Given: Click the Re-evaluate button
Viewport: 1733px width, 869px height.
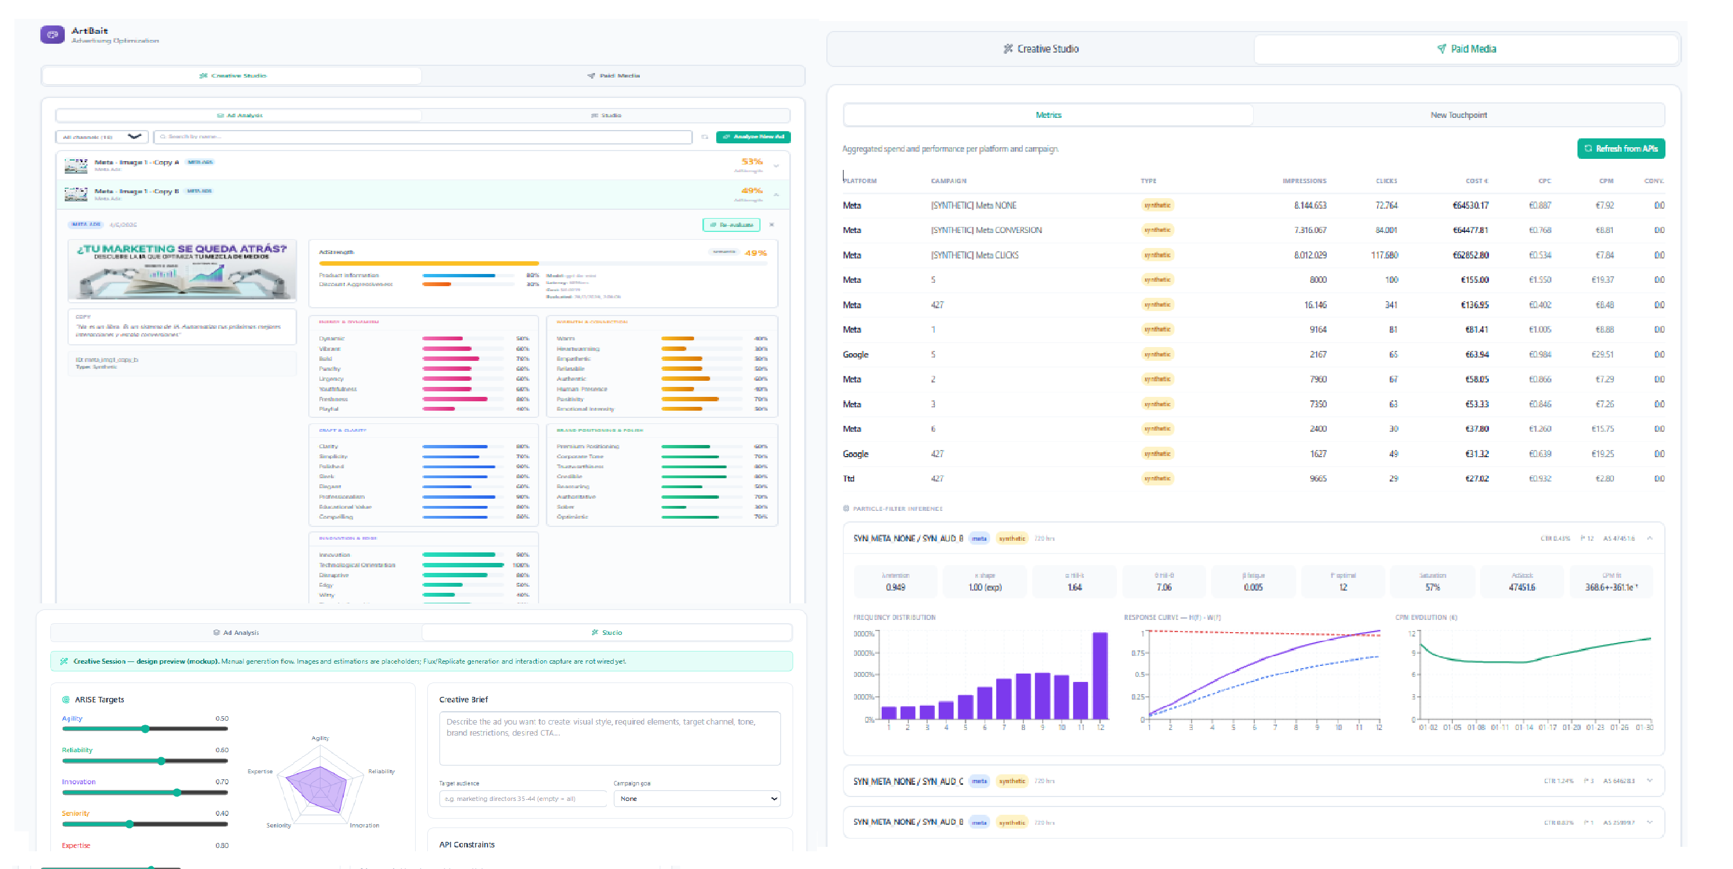Looking at the screenshot, I should (731, 225).
